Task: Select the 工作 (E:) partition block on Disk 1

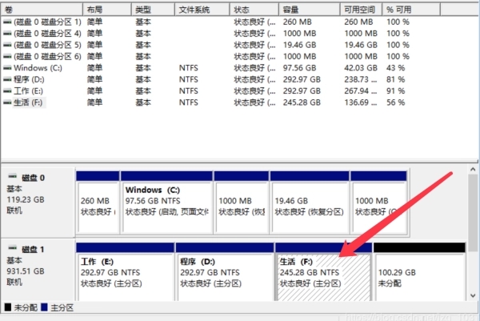Action: 125,276
